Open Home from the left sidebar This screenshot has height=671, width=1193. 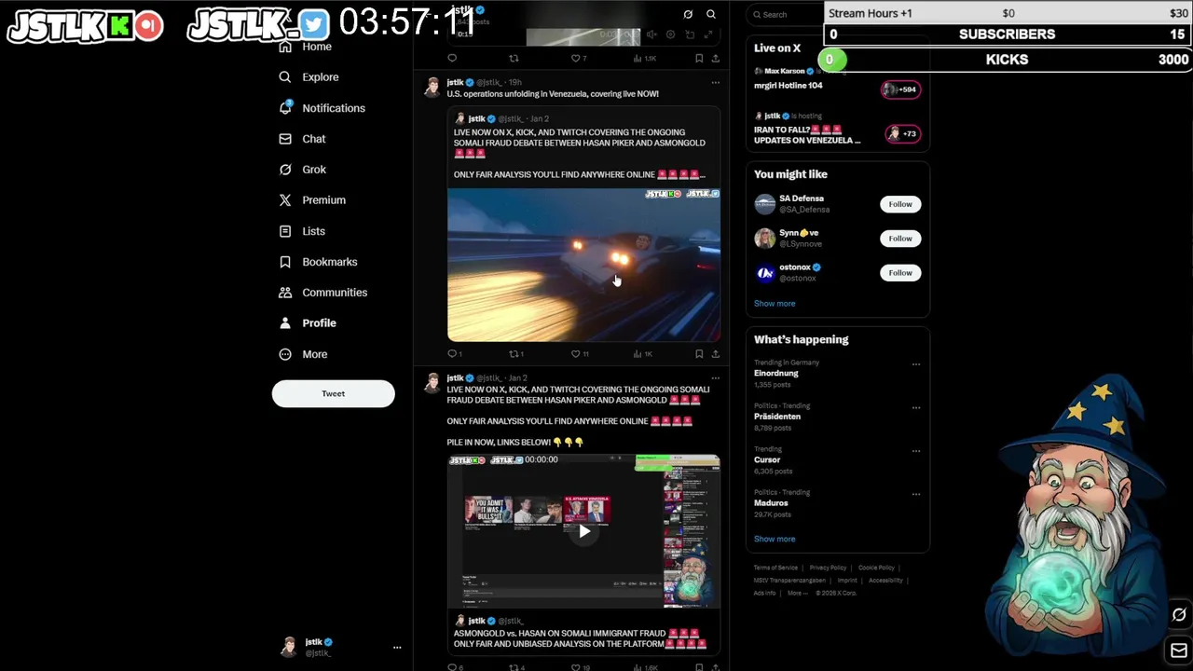click(x=306, y=47)
